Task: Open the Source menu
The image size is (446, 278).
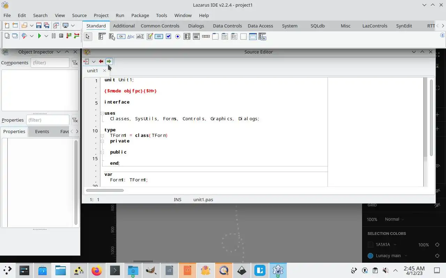Action: coord(79,15)
